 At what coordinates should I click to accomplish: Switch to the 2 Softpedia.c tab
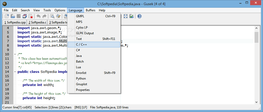point(37,22)
